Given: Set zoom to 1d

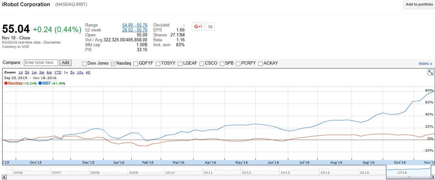Looking at the screenshot, I should click(x=20, y=72).
